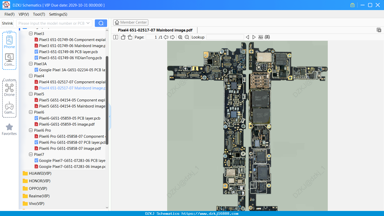The image size is (384, 216).
Task: Click the tree scroll-down arrow
Action: click(107, 208)
